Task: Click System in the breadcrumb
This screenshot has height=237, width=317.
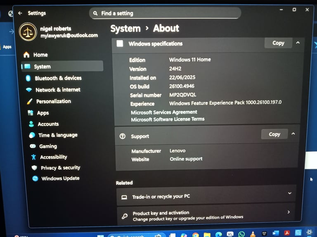Action: pos(125,29)
